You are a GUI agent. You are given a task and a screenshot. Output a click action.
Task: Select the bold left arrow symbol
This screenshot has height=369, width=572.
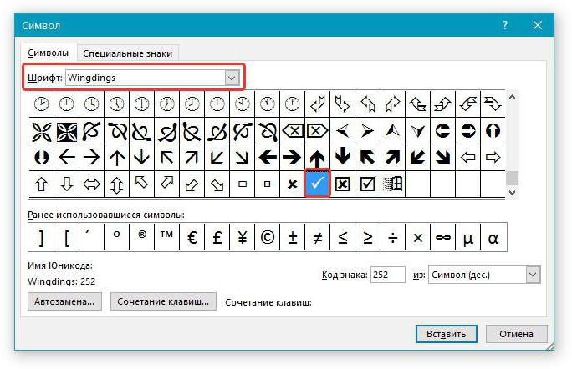click(x=267, y=157)
